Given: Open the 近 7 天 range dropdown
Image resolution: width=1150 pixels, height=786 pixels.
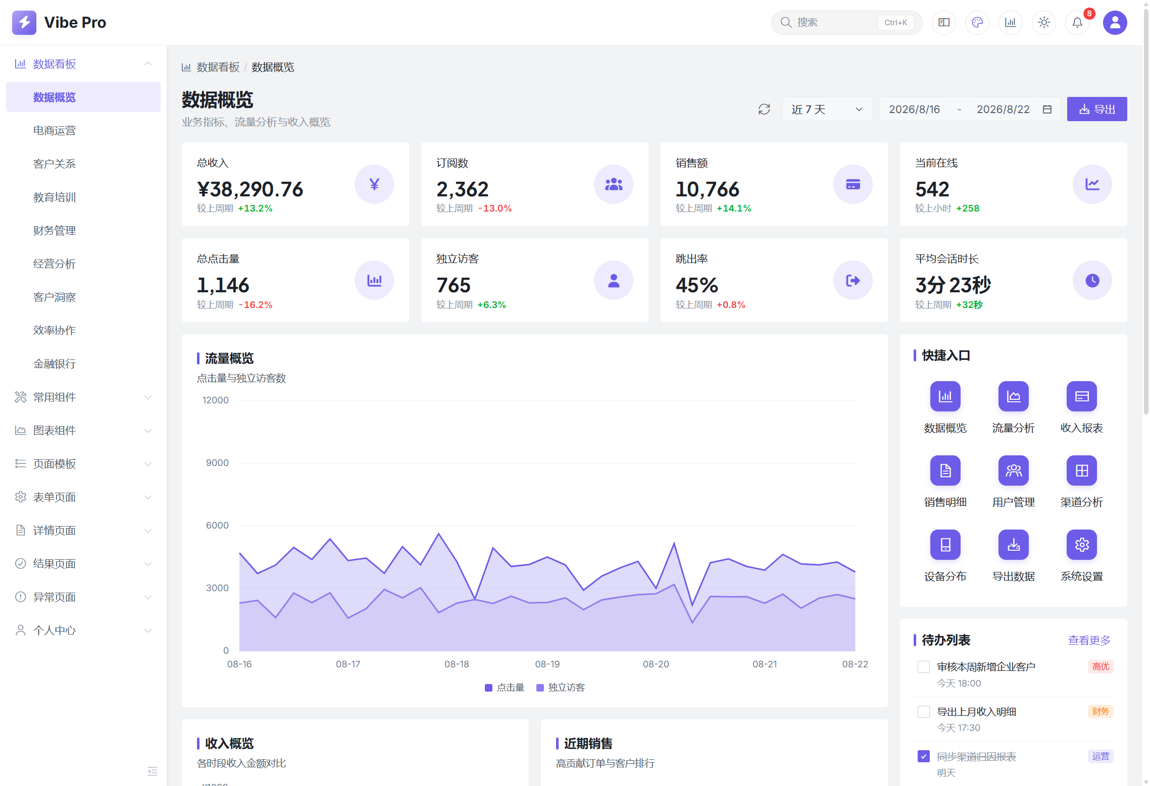Looking at the screenshot, I should coord(827,109).
